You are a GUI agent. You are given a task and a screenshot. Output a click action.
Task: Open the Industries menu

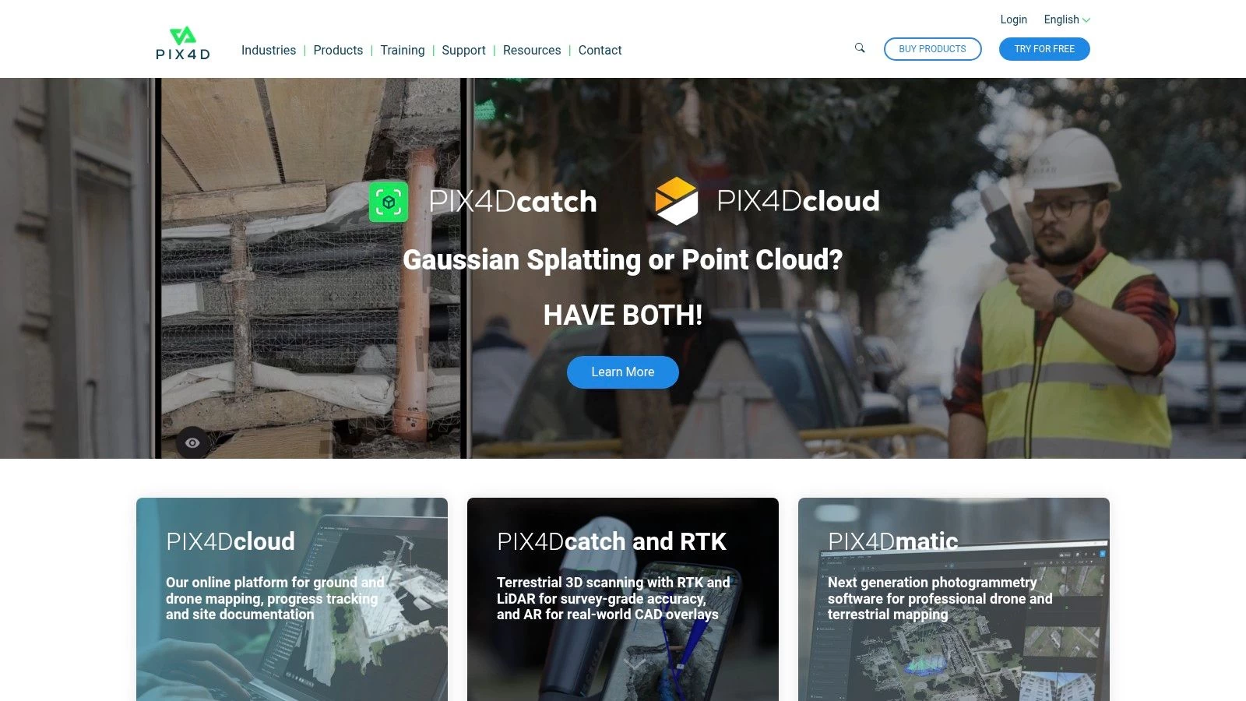click(269, 50)
